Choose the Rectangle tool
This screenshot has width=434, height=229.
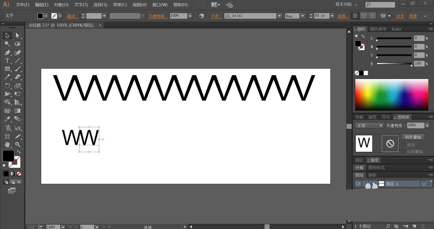[7, 69]
